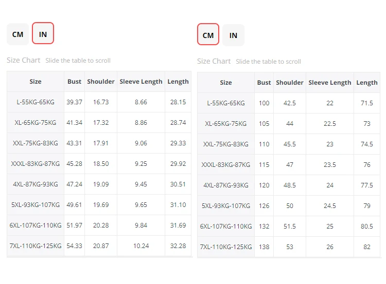386x284 pixels.
Task: Click length value 76
Action: coord(367,165)
